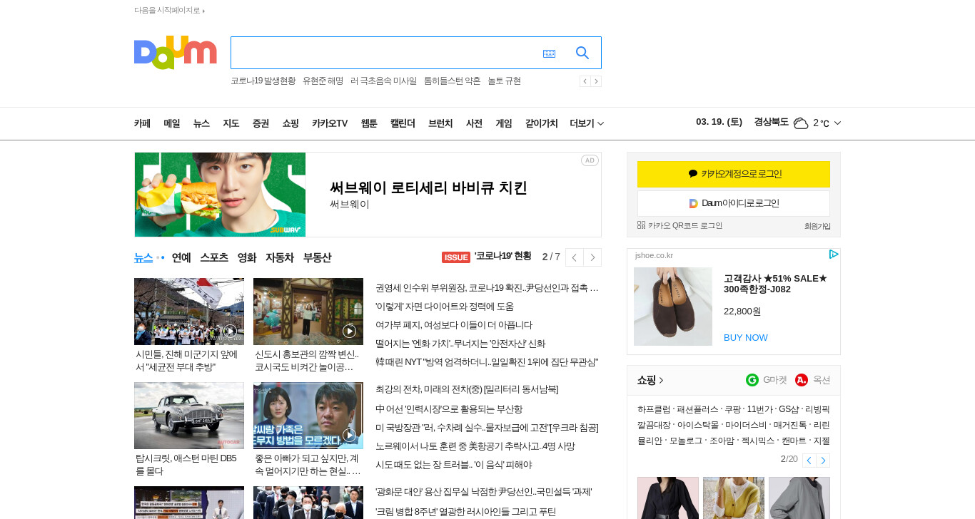This screenshot has width=975, height=519.
Task: Show next shopping page
Action: click(823, 461)
